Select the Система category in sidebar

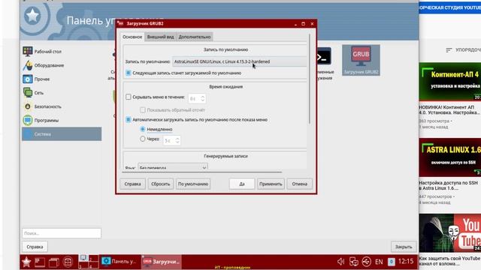coord(62,134)
